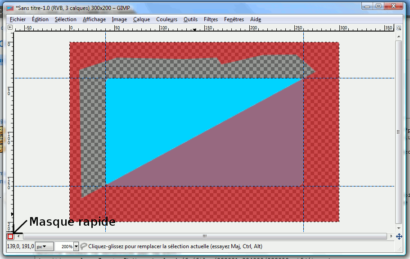410x259 pixels.
Task: Click the zoom-on-resize icon above the vertical scrollbar
Action: 399,27
